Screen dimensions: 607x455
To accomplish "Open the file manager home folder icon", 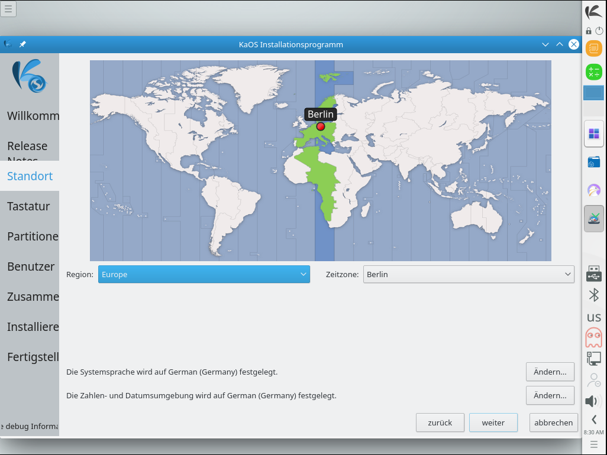I will coord(593,162).
